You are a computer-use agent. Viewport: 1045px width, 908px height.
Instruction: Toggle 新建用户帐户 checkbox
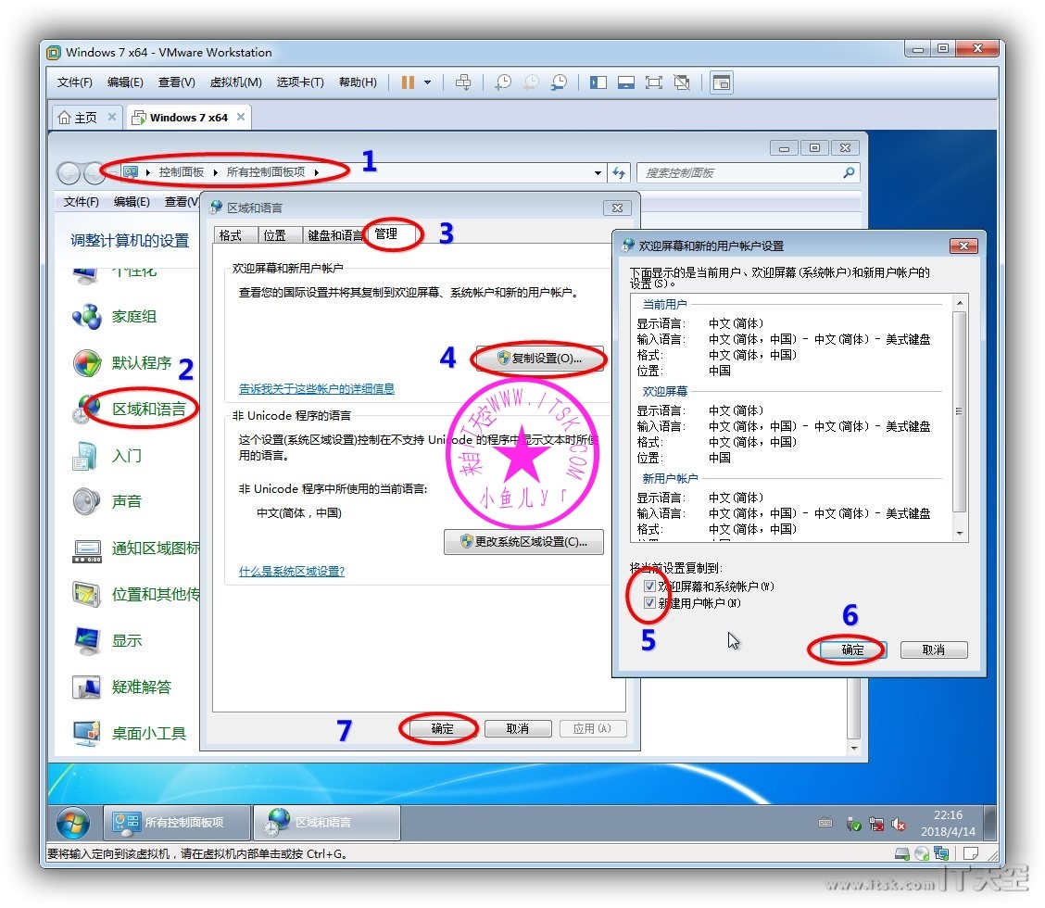click(650, 603)
